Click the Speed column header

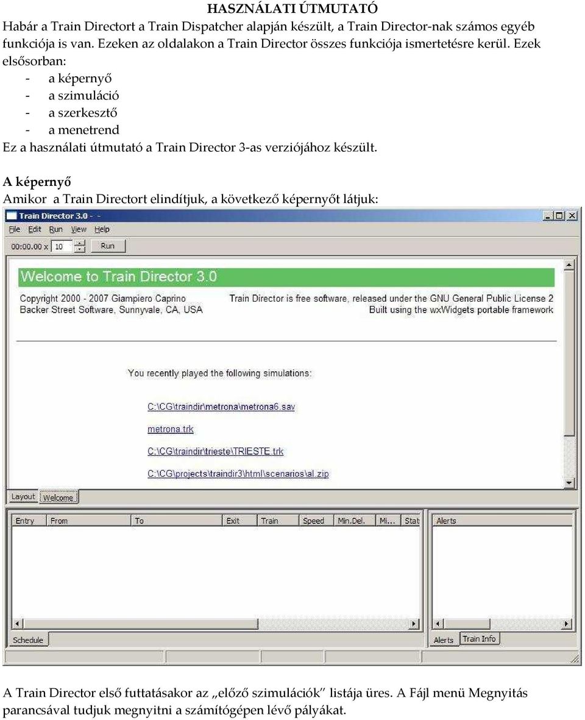click(316, 521)
